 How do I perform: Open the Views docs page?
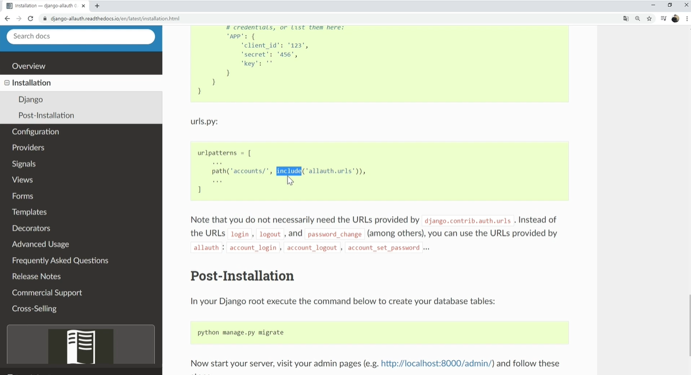[x=22, y=179]
